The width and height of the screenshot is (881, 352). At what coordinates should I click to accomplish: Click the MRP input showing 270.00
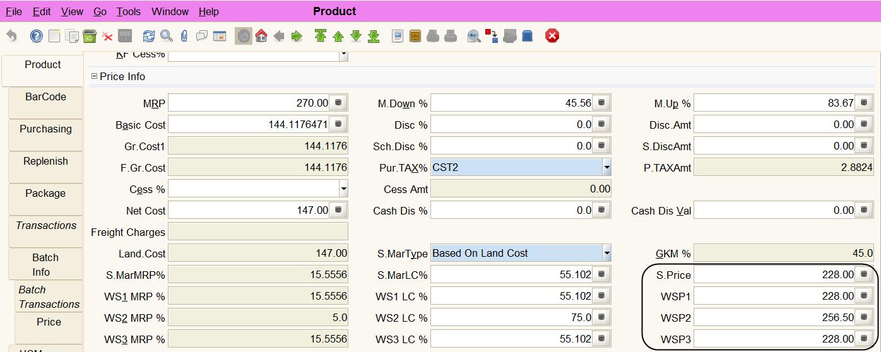coord(249,103)
